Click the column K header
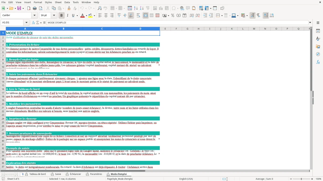323x181 pixels. 232,29
